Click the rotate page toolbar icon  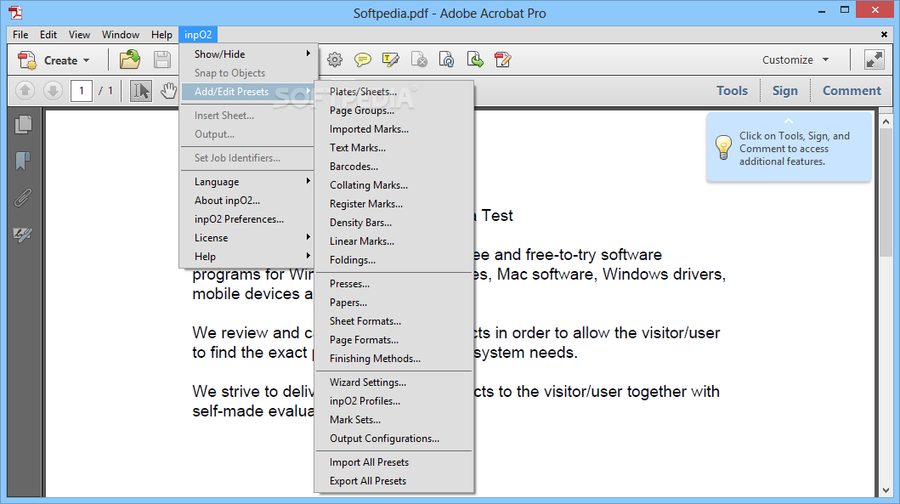[446, 59]
